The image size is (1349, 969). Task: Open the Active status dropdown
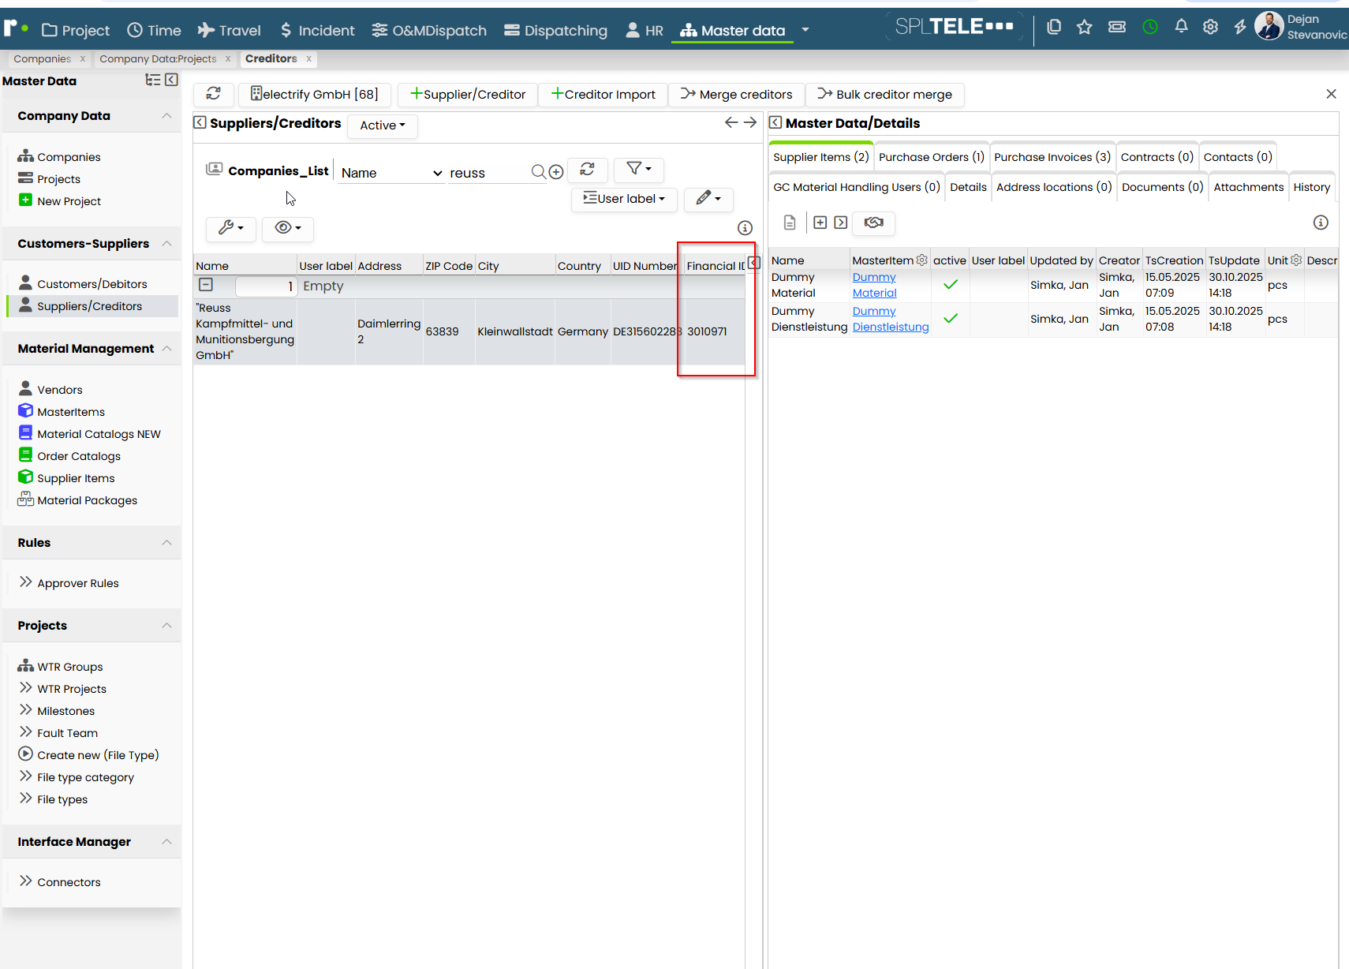point(383,125)
